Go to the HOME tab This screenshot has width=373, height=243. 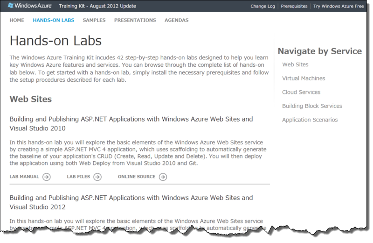coord(17,20)
